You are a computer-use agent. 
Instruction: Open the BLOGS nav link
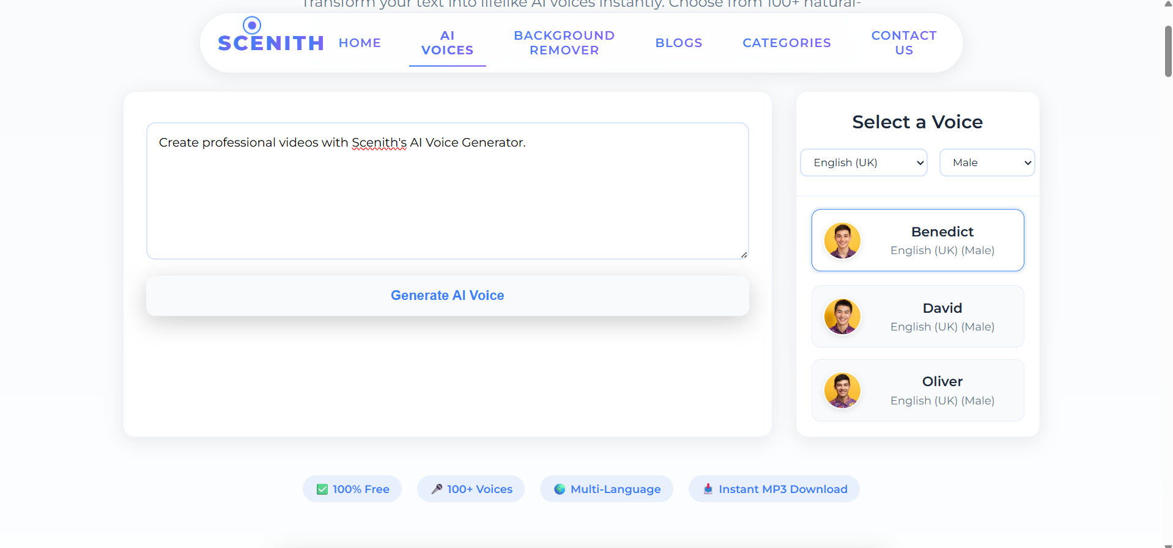[679, 43]
